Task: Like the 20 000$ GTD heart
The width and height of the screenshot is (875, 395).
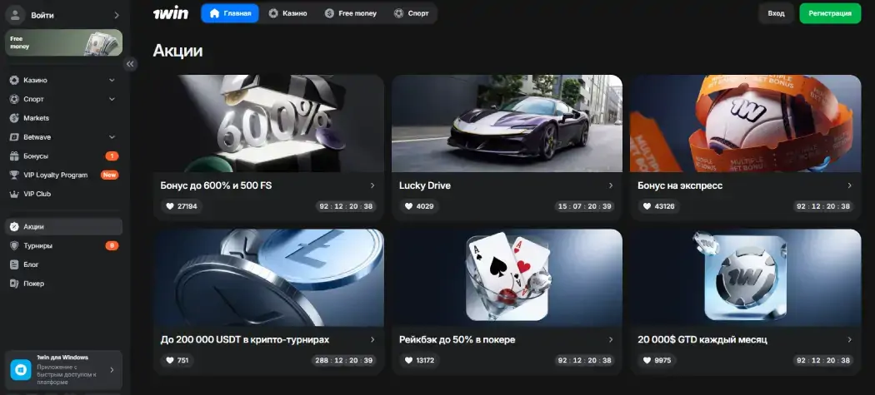Action: tap(647, 360)
